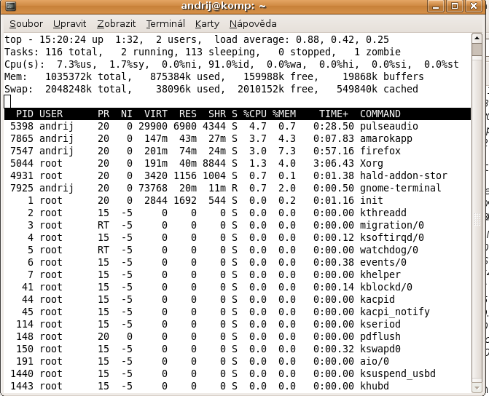Screen dimensions: 489x396
Task: Click the ksuspend_usbd command text
Action: tap(398, 373)
